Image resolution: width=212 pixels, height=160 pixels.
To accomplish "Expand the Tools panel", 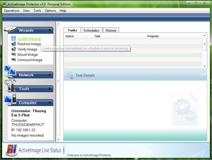I will click(x=50, y=89).
